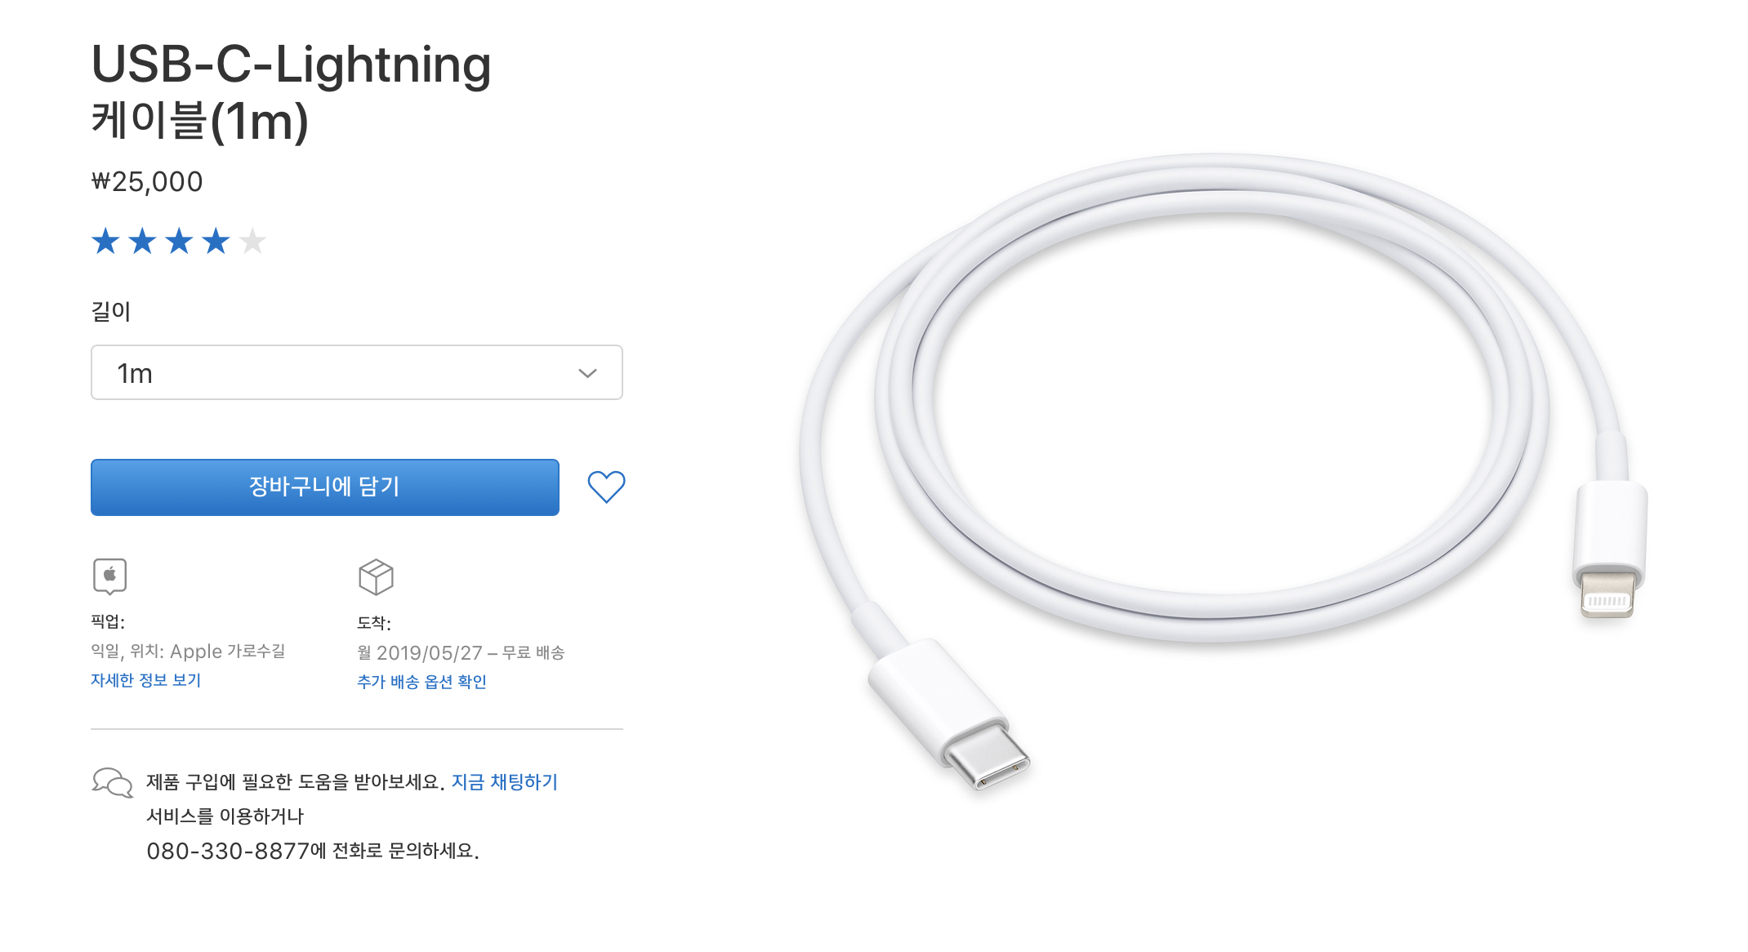Click the fourth blue rating star
Image resolution: width=1748 pixels, height=952 pixels.
point(216,242)
